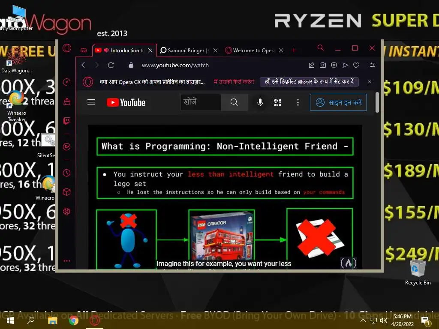
Task: Close the Welcome to Opera tab
Action: coord(281,51)
